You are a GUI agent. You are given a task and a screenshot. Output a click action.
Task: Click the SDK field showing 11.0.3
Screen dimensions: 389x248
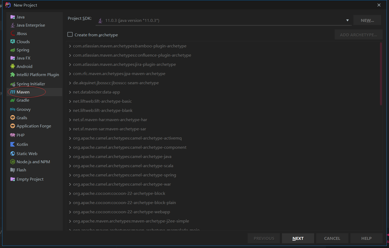coord(223,20)
